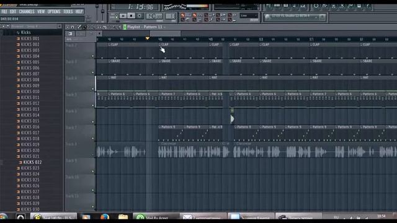Open the VIEW menu
Image resolution: width=397 pixels, height=223 pixels.
coord(41,12)
